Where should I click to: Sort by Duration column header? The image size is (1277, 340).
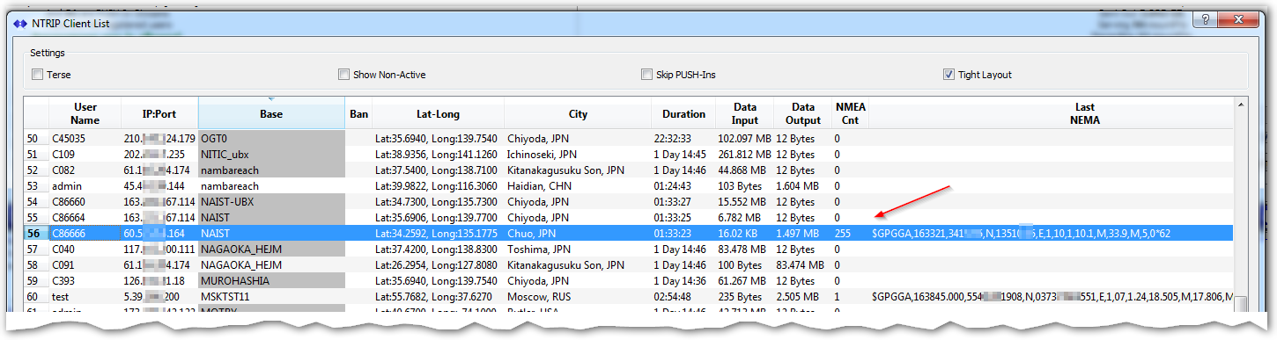(x=683, y=113)
